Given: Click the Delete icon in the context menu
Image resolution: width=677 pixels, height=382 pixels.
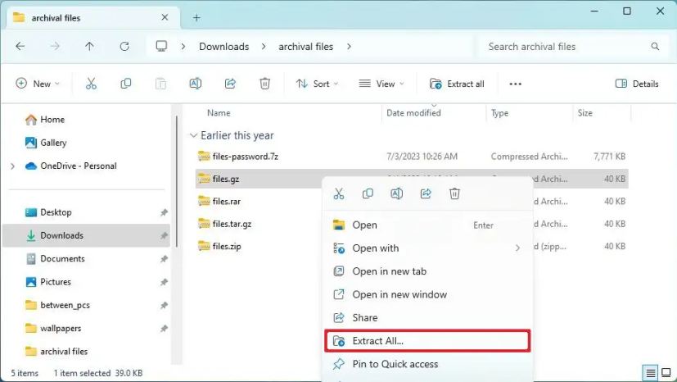Looking at the screenshot, I should [x=454, y=193].
